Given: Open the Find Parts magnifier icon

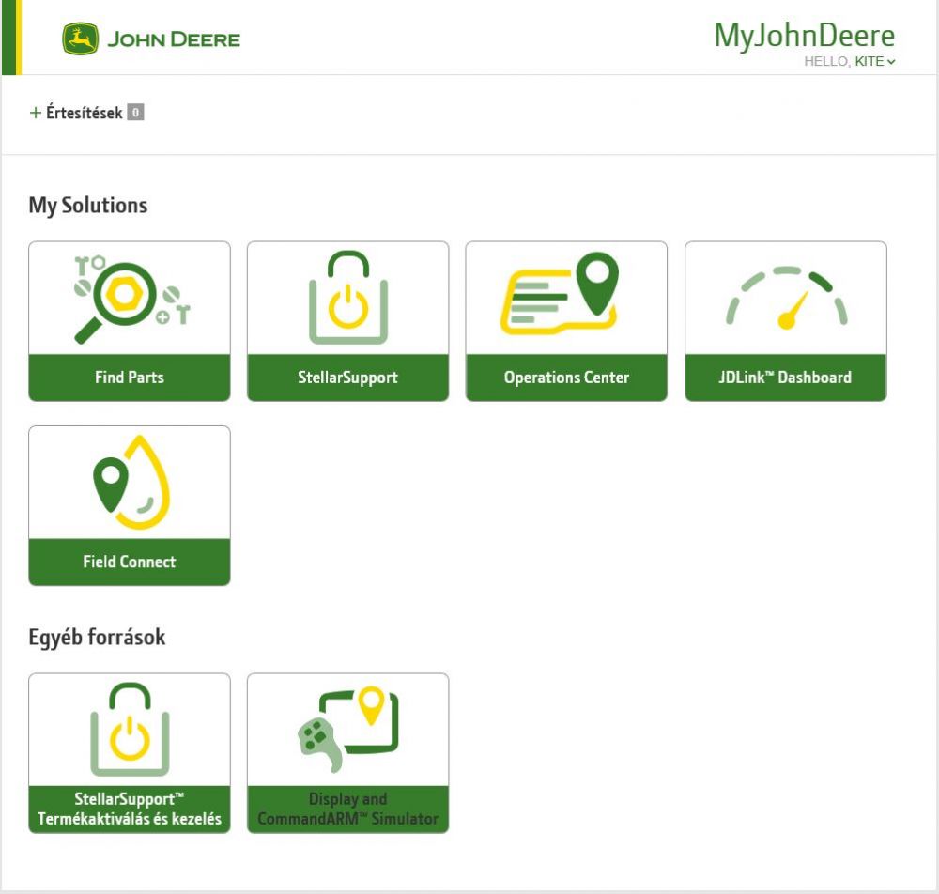Looking at the screenshot, I should pyautogui.click(x=130, y=299).
